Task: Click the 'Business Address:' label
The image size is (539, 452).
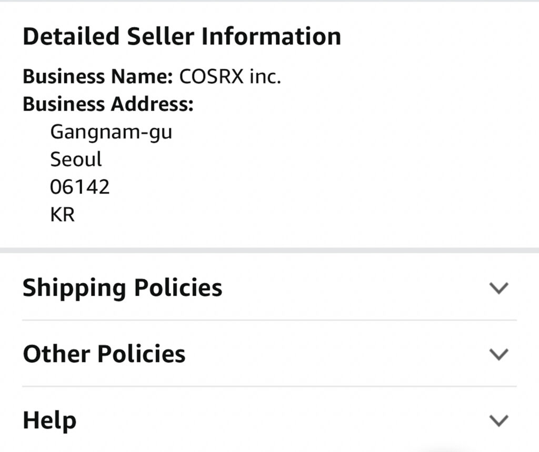Action: [108, 104]
